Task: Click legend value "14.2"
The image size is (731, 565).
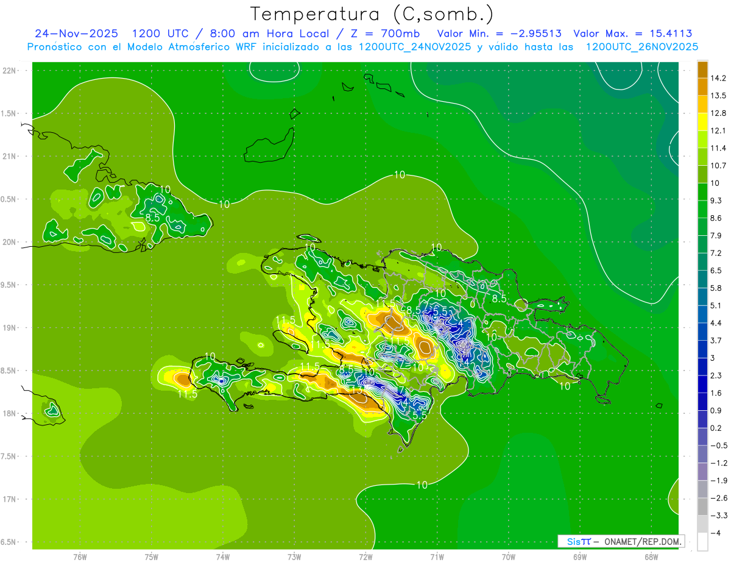Action: click(x=718, y=78)
